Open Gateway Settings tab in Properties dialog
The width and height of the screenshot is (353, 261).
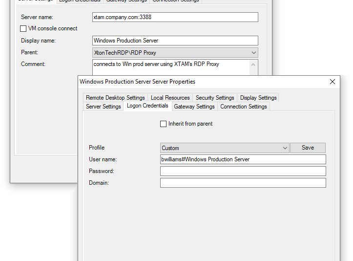194,107
